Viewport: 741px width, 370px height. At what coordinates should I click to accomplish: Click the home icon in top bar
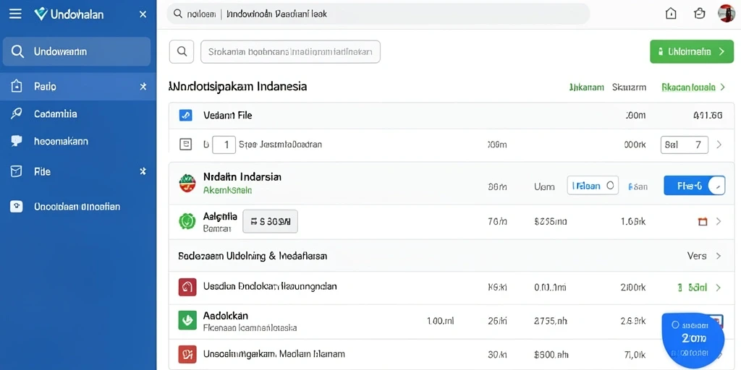[x=671, y=14]
